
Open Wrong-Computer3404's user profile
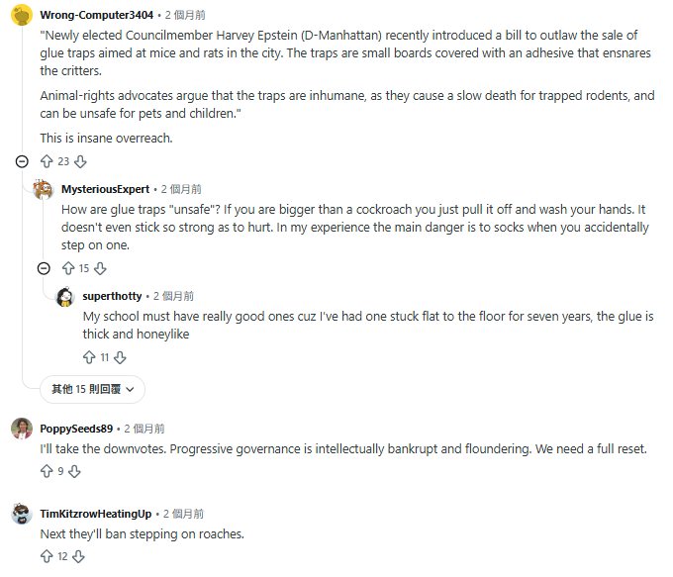tap(97, 15)
